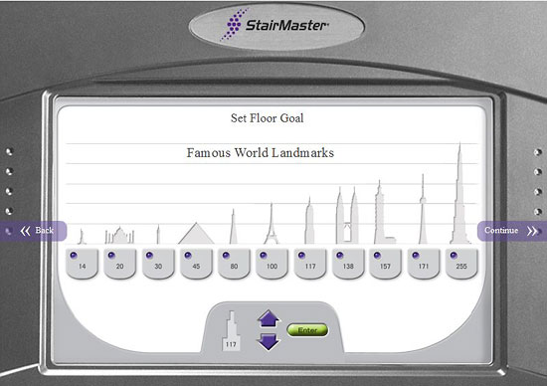This screenshot has width=547, height=386.
Task: Click the Empire State building icon showing 117
Action: (232, 331)
